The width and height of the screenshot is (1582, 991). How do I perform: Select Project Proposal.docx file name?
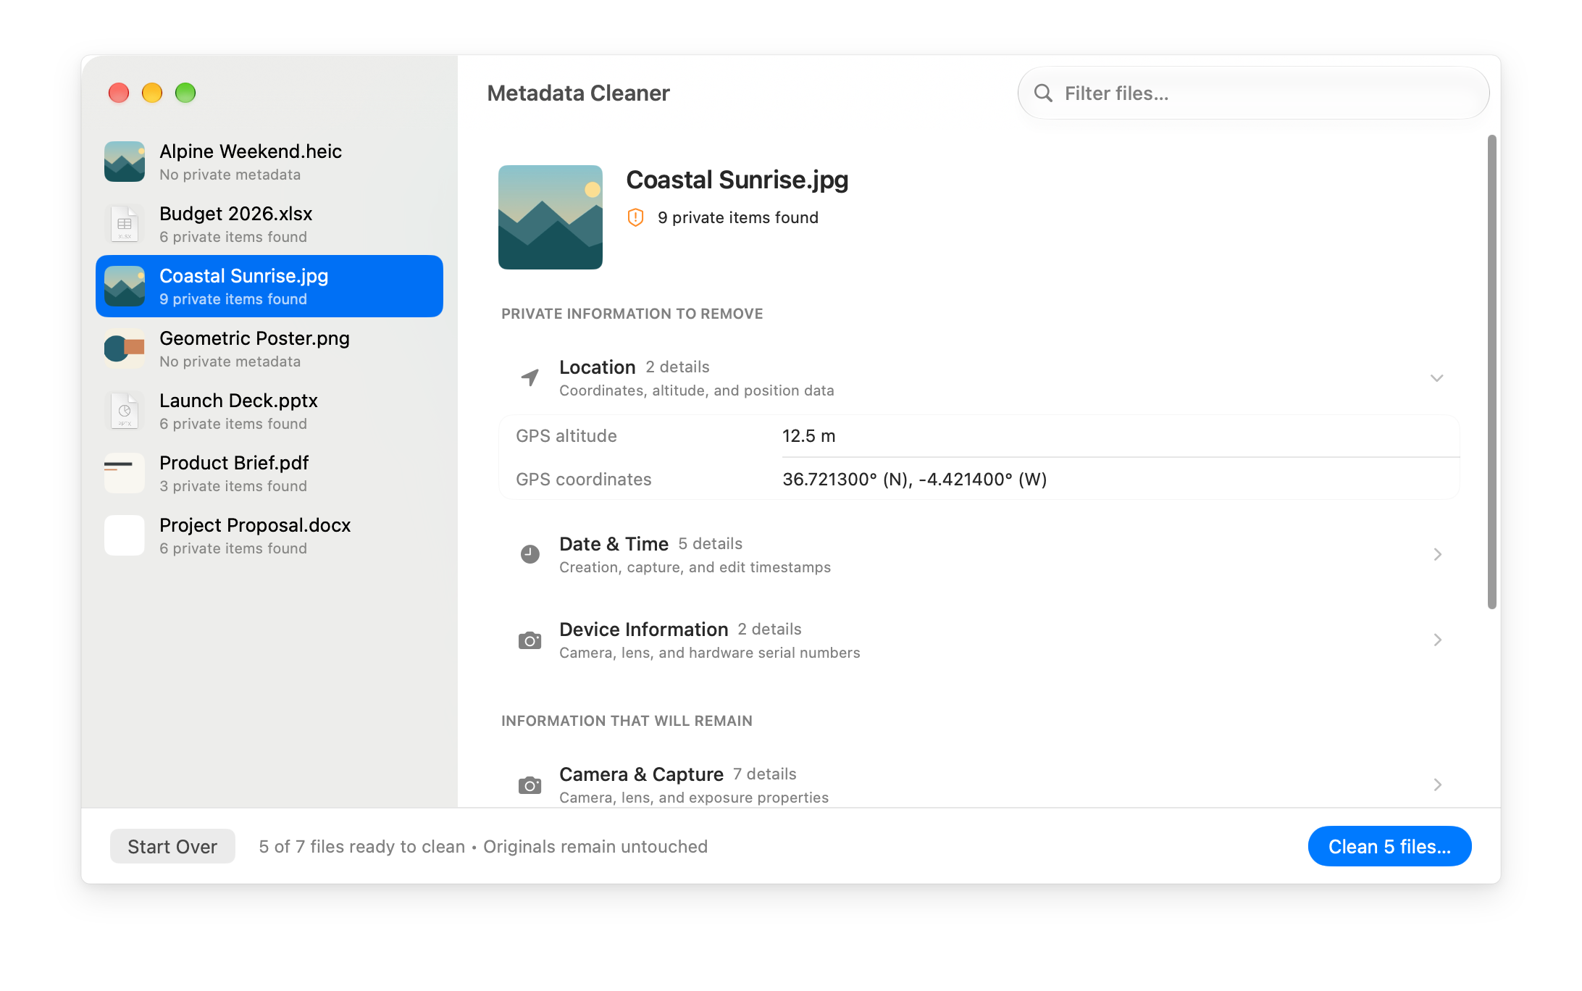[x=255, y=525]
